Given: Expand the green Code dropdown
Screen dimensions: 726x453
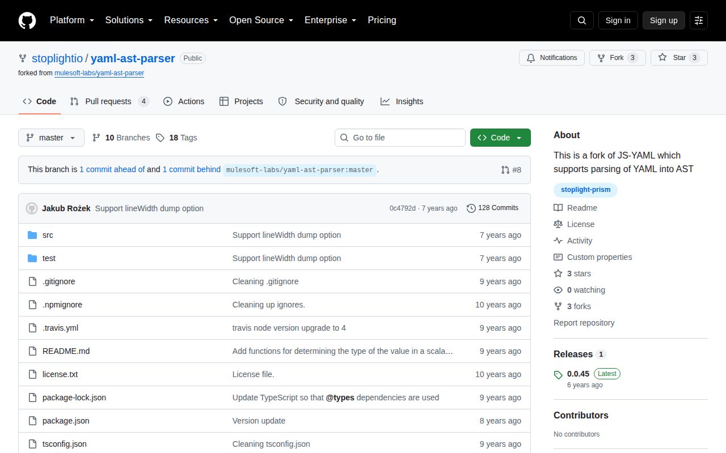Looking at the screenshot, I should pos(500,138).
